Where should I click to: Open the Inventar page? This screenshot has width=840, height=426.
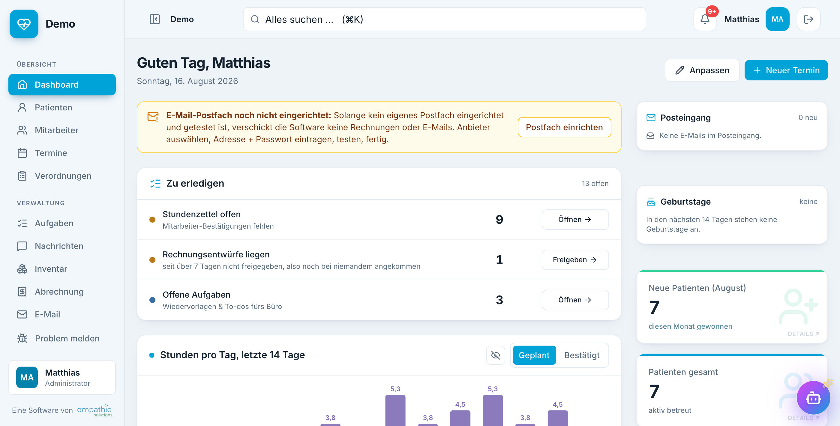point(62,269)
